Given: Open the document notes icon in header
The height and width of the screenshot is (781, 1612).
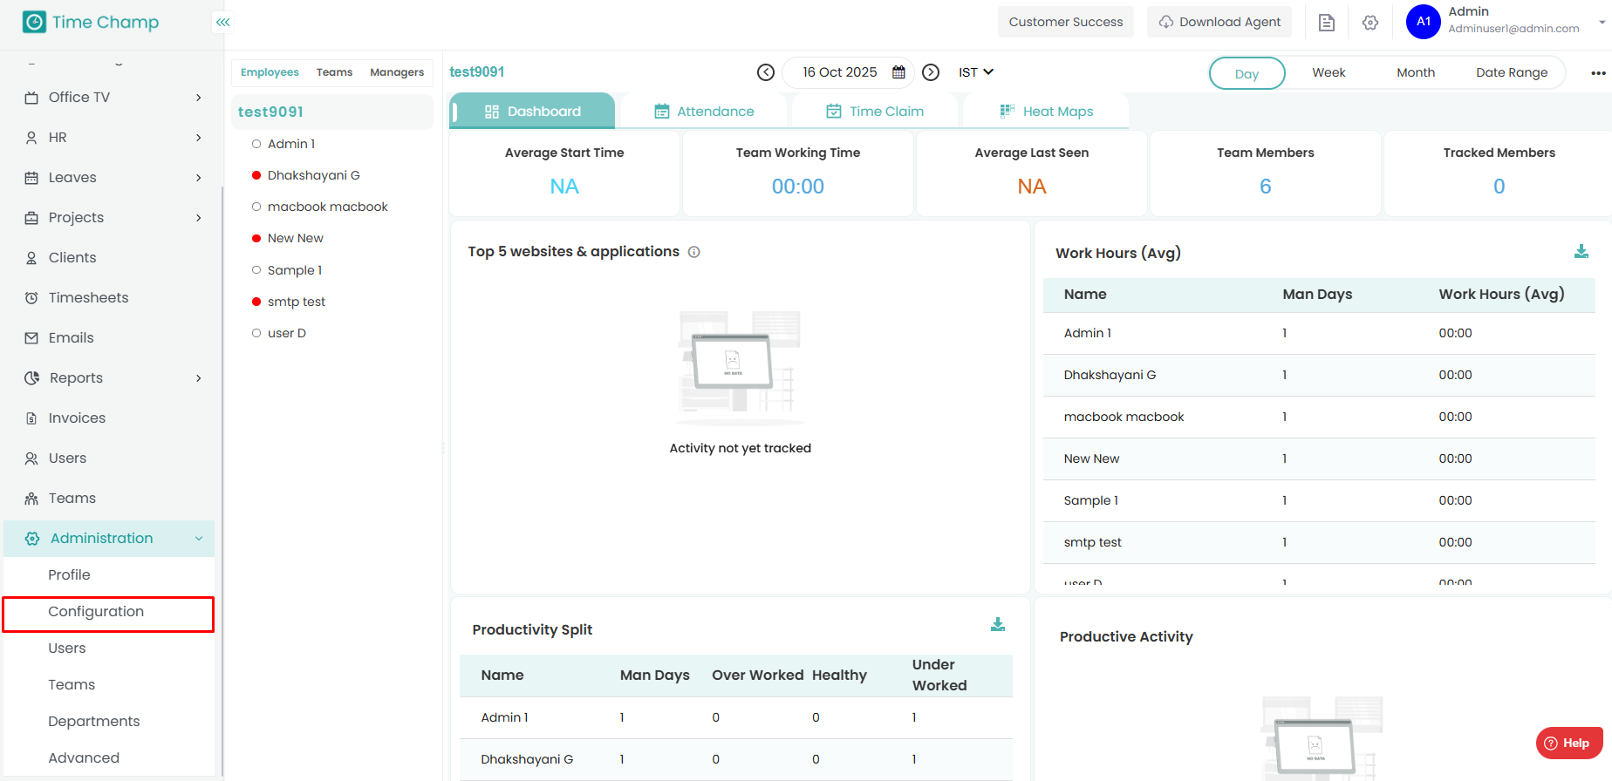Looking at the screenshot, I should coord(1327,23).
